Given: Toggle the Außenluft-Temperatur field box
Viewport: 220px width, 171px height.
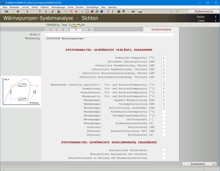Looking at the screenshot, I should [x=163, y=58].
